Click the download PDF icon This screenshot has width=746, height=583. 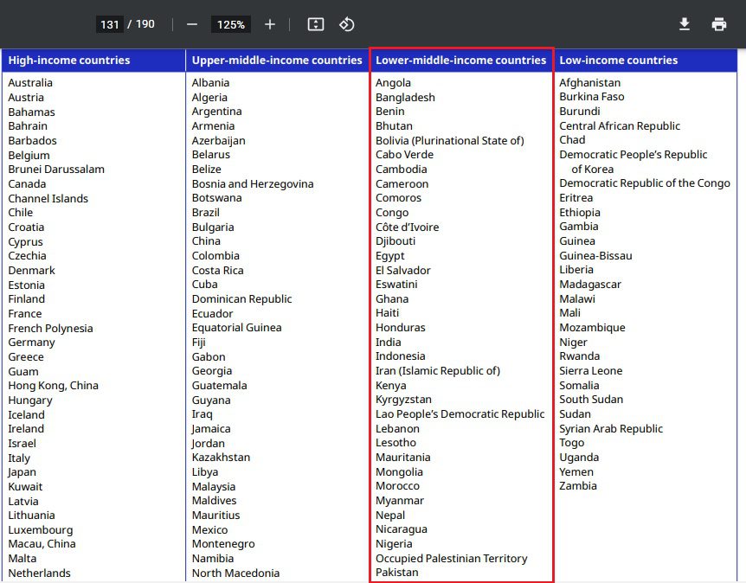[685, 23]
